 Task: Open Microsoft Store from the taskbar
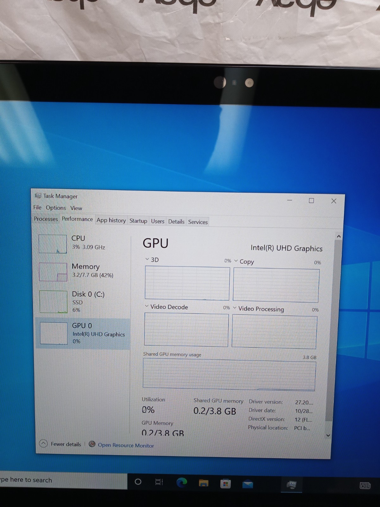[x=225, y=484]
